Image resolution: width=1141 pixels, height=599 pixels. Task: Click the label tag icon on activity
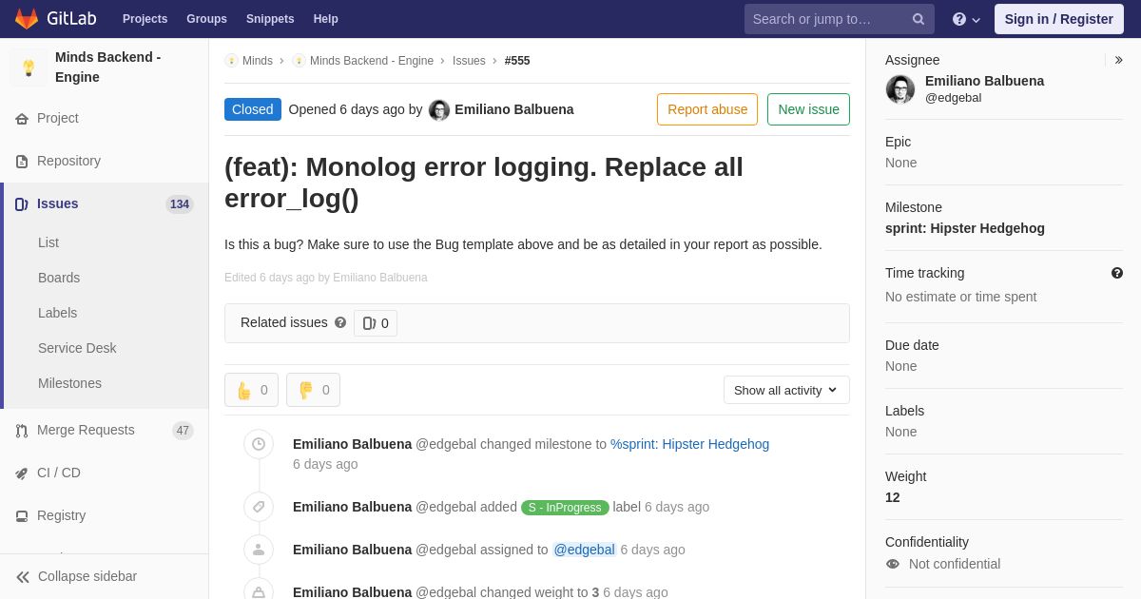(259, 507)
